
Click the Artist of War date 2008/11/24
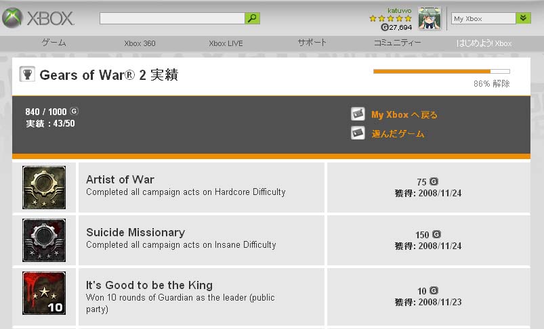tap(440, 193)
